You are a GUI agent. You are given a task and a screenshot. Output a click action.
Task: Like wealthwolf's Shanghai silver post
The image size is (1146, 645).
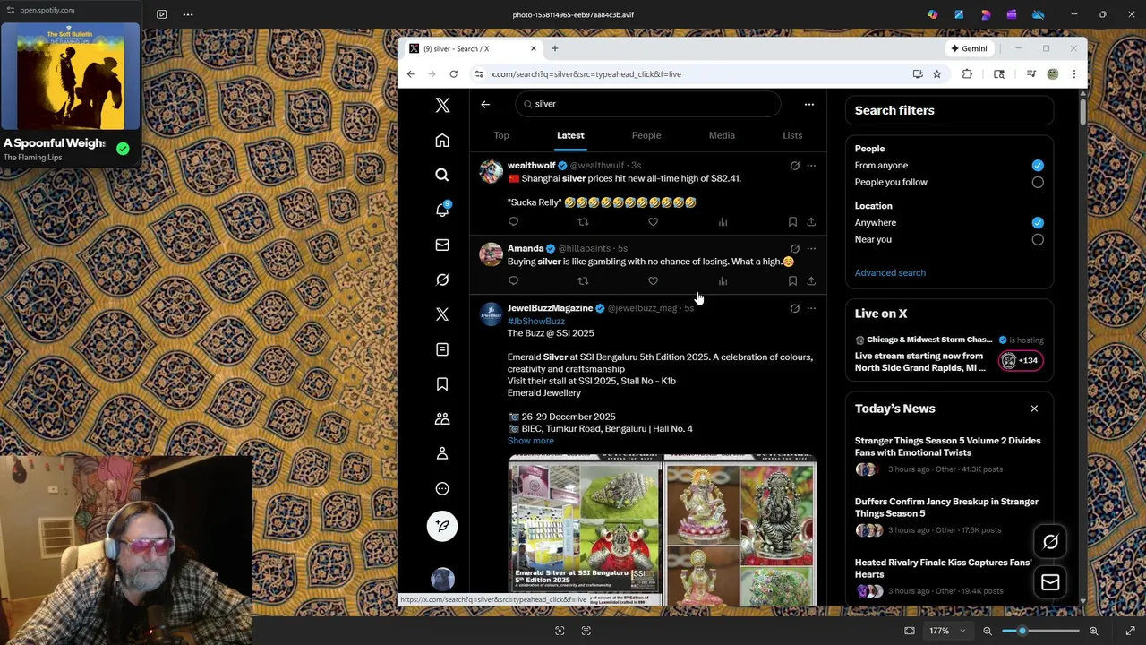[653, 222]
